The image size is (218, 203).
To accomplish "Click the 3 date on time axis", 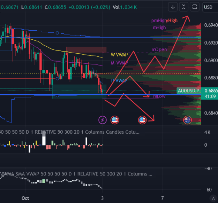I will pyautogui.click(x=102, y=198).
